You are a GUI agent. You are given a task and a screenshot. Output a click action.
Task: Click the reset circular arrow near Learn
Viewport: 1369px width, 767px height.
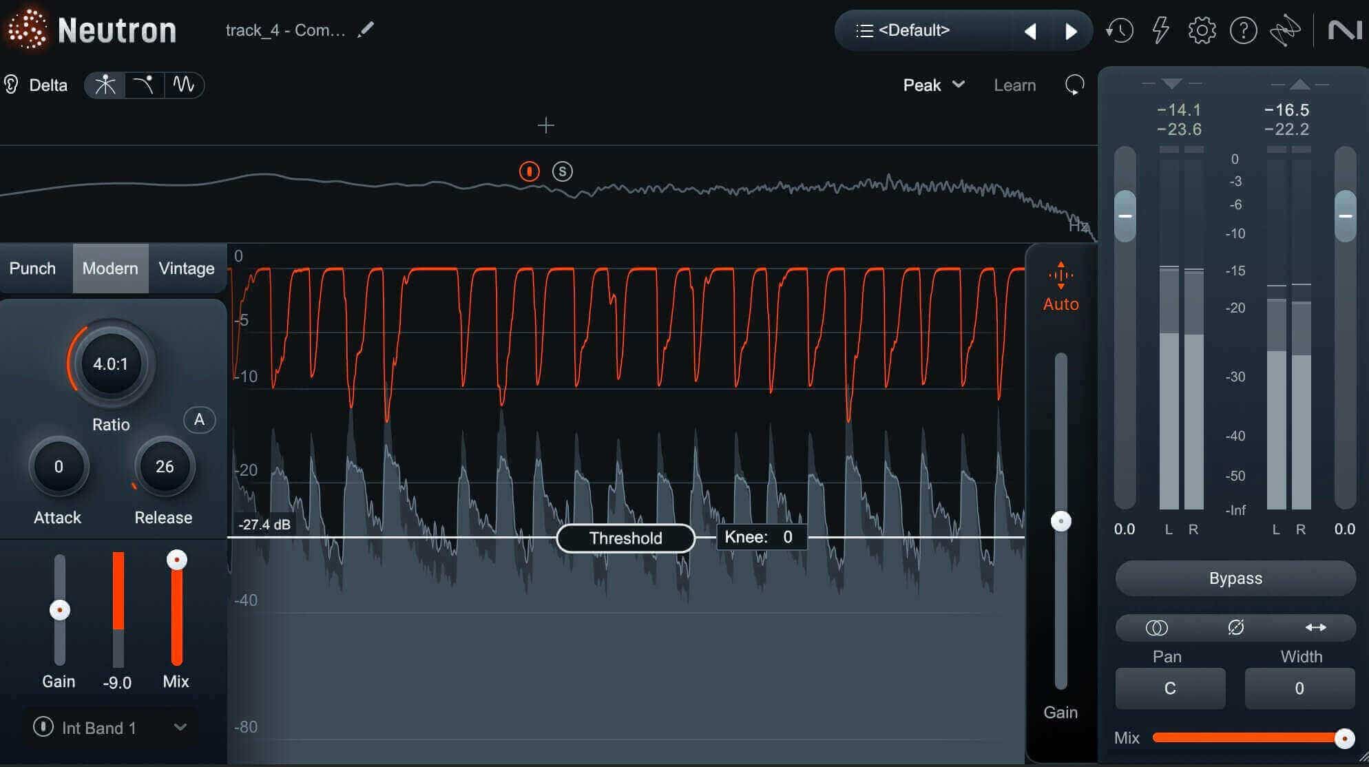(1074, 85)
